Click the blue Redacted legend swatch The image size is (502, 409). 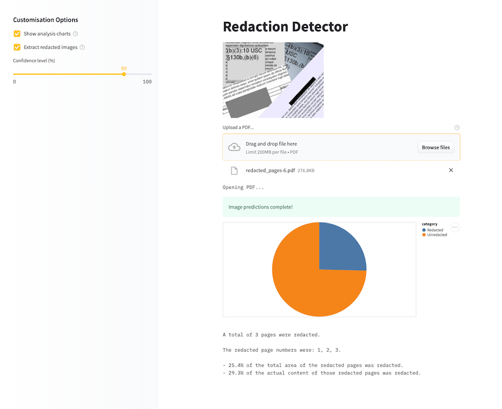425,230
